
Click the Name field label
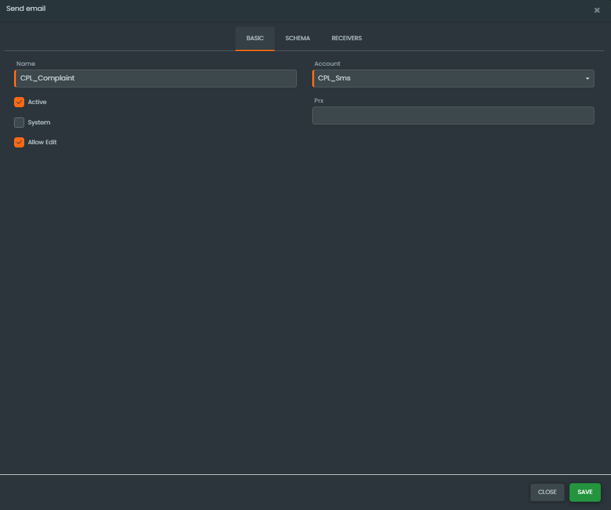[26, 64]
